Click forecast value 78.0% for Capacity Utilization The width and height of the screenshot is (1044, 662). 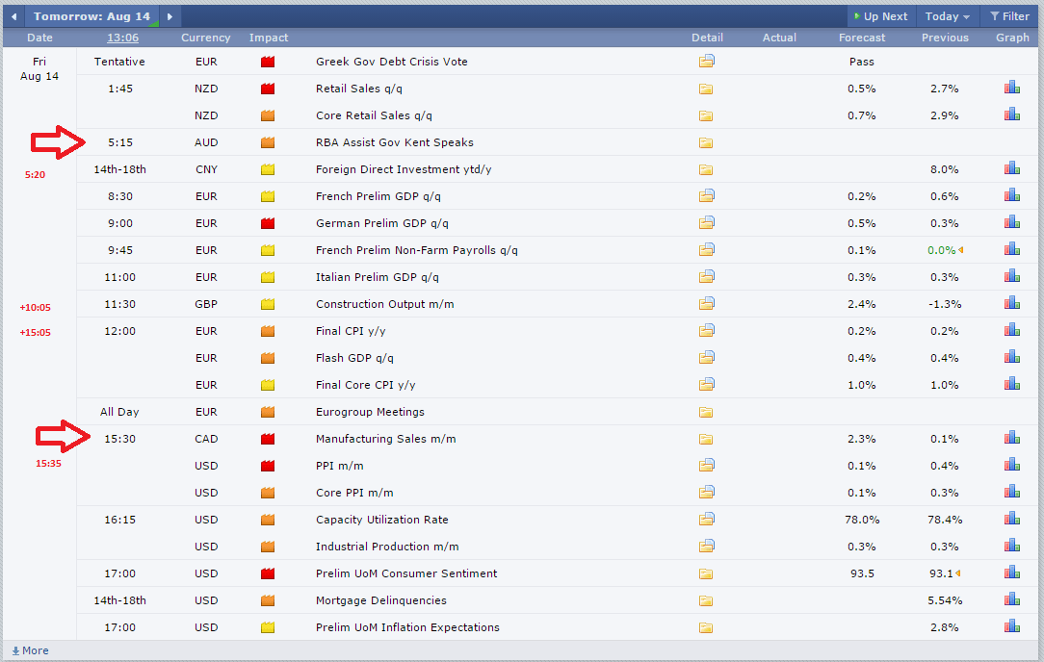coord(862,520)
